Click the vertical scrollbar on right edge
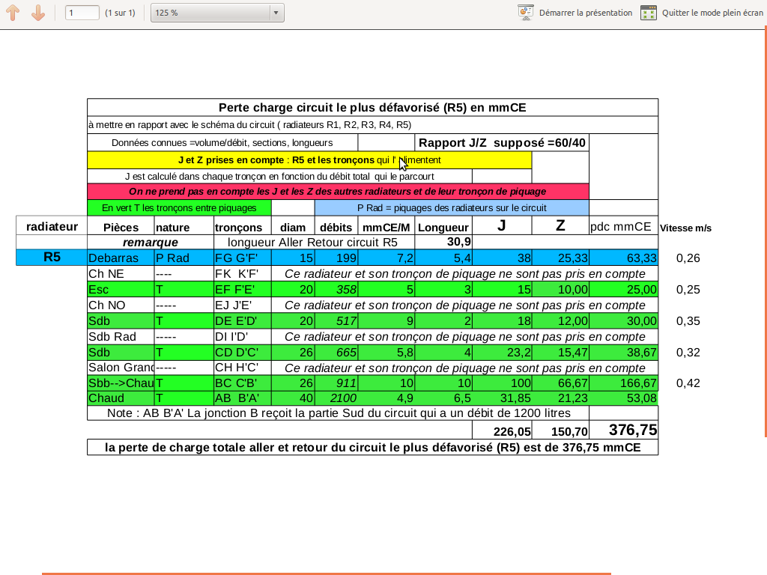767x575 pixels. 765,232
